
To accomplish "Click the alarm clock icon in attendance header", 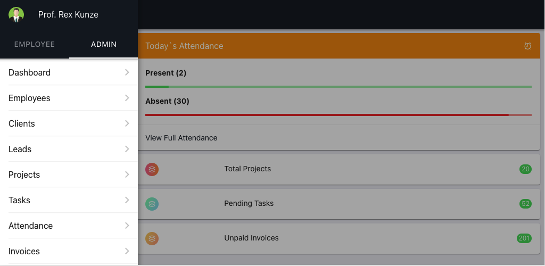I will tap(527, 46).
